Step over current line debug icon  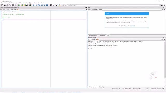coord(36,5)
